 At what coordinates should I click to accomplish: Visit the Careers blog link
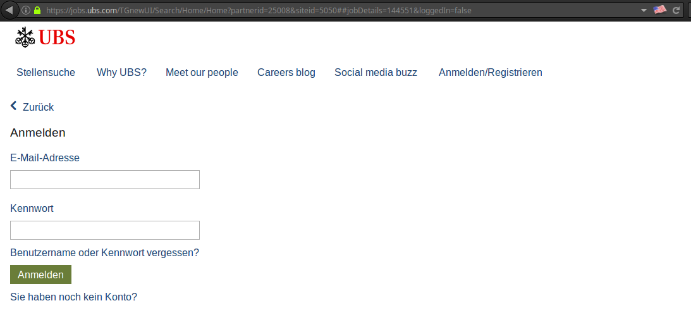286,72
